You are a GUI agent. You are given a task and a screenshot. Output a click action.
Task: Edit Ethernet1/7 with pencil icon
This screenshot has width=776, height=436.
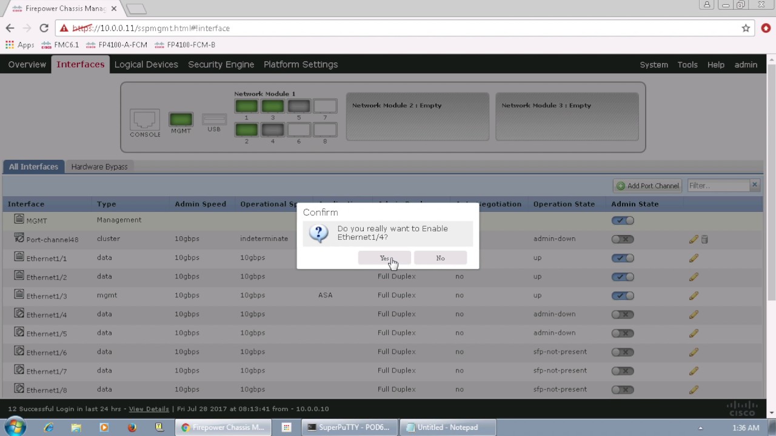694,371
